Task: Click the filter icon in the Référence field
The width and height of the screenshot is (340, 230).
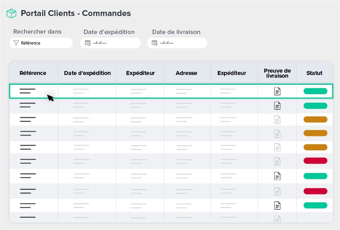Action: (x=16, y=43)
